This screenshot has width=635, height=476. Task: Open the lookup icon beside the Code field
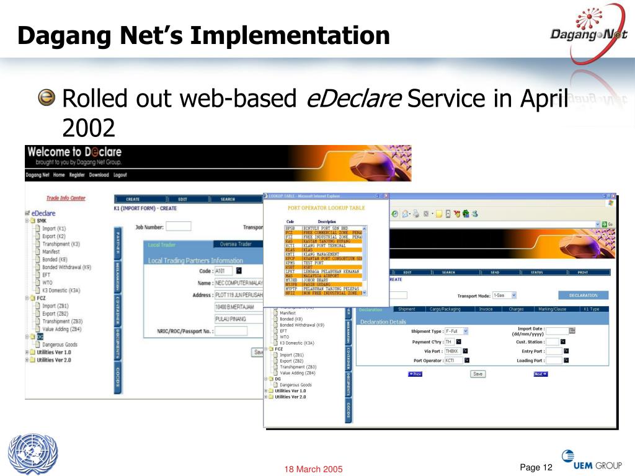[x=239, y=270]
